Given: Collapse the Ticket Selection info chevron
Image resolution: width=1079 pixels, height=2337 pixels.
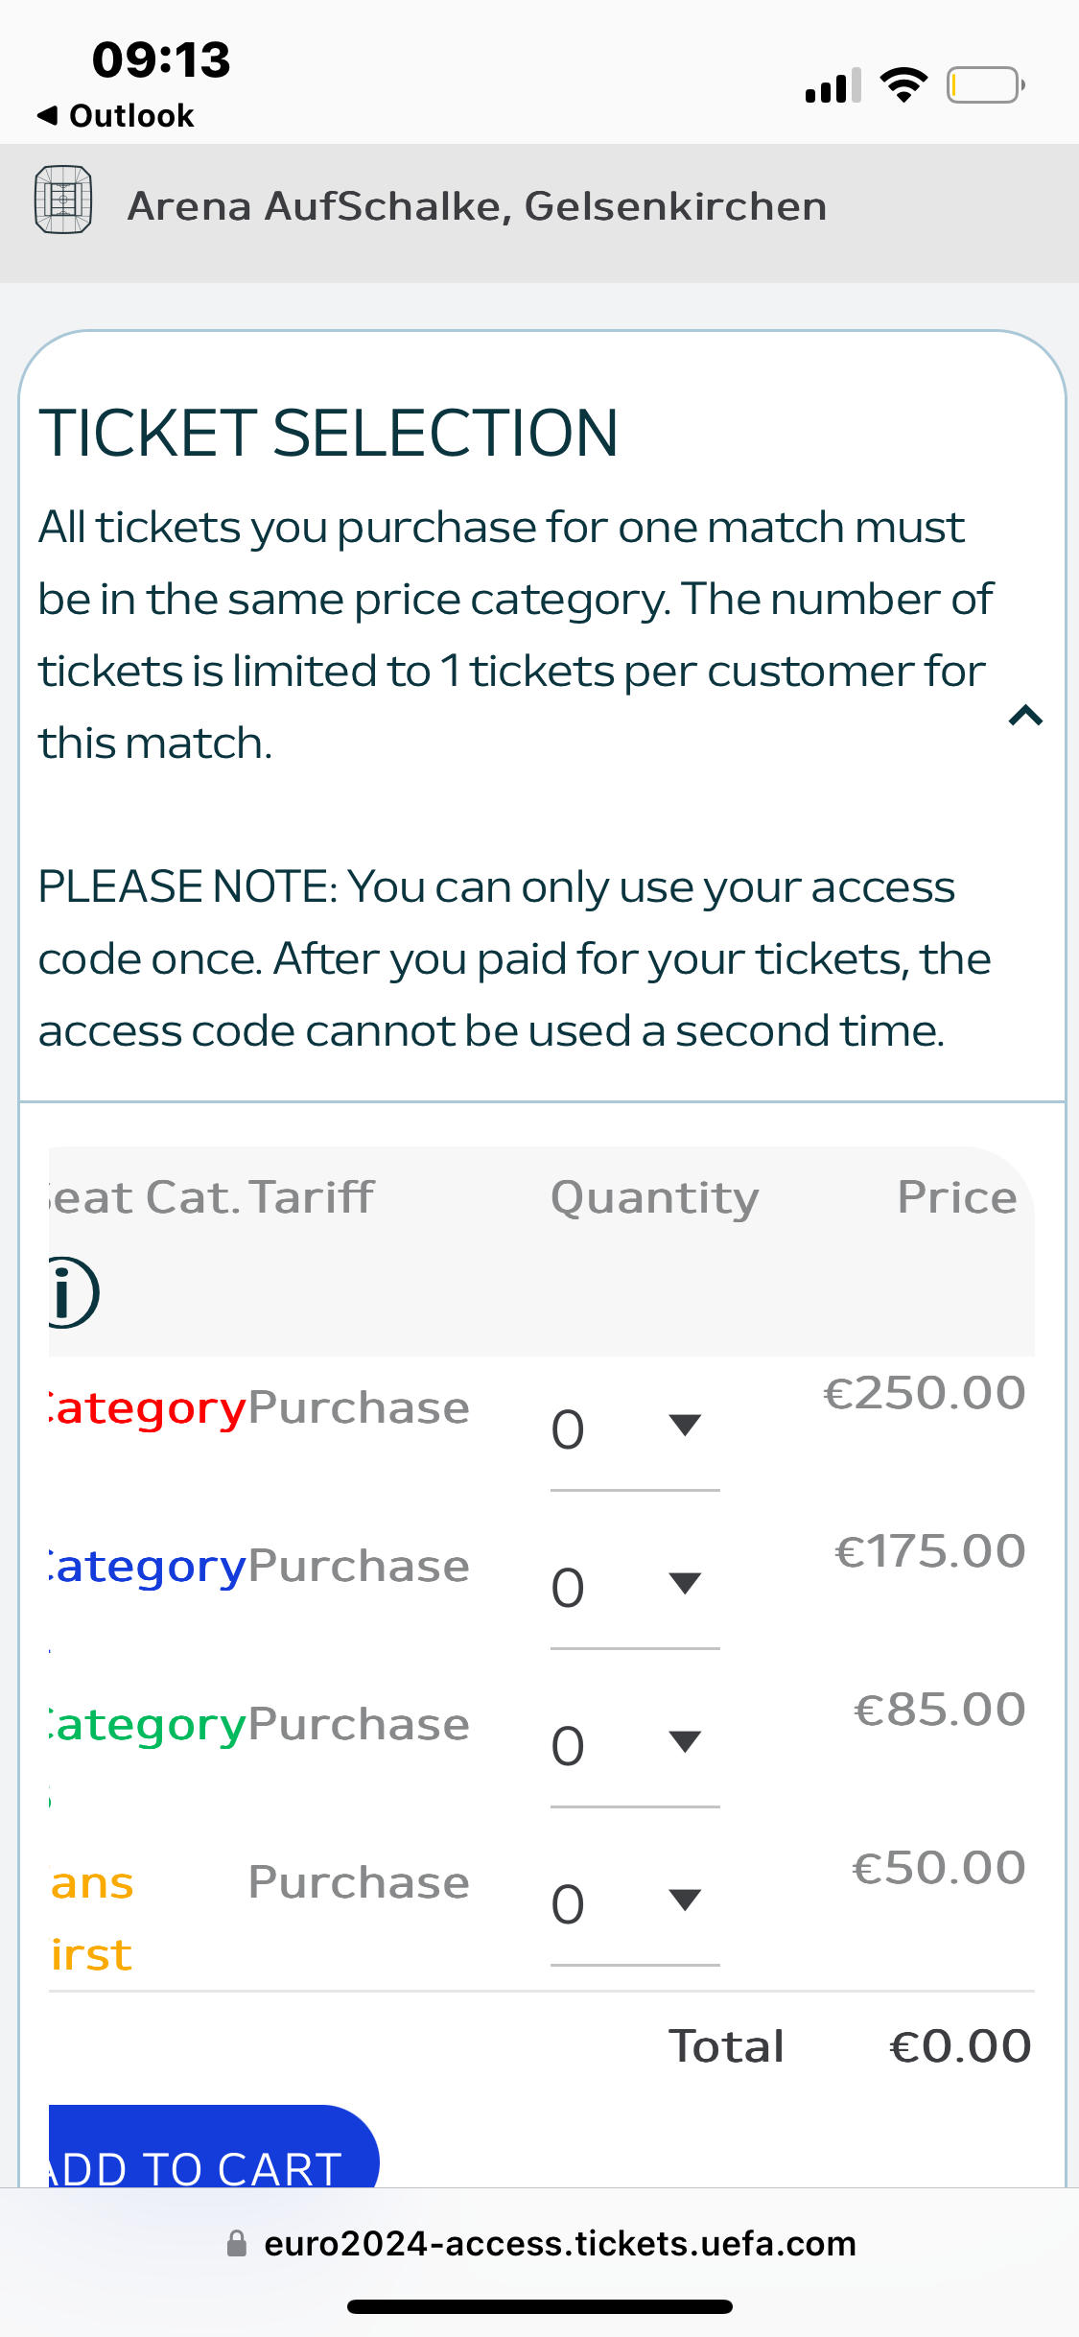Looking at the screenshot, I should coord(1025,716).
